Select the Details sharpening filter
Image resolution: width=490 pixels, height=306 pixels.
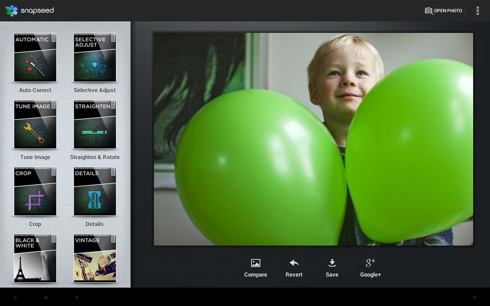coord(94,191)
